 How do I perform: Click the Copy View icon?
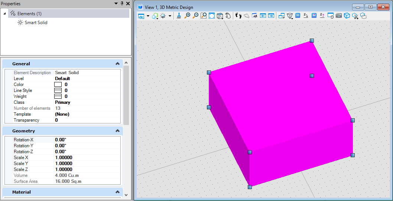(282, 16)
